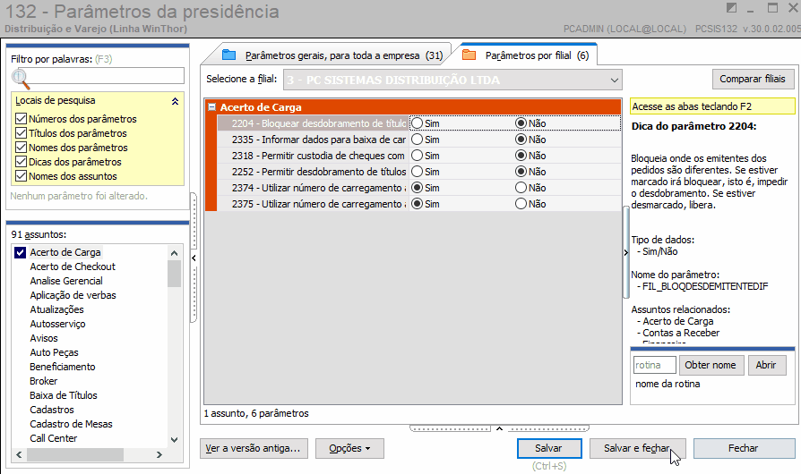The width and height of the screenshot is (801, 474).
Task: Collapse the left panel splitter arrow
Action: click(x=194, y=258)
